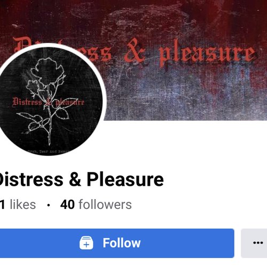The height and width of the screenshot is (267, 267).
Task: Click the blue Follow button
Action: point(117,243)
